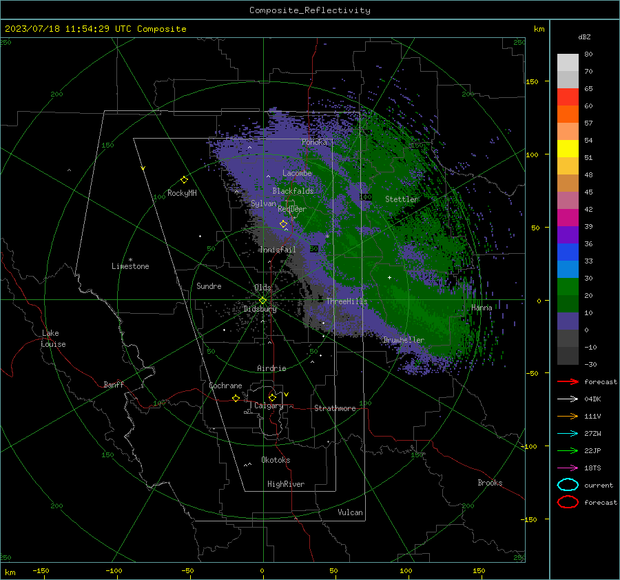The width and height of the screenshot is (620, 580).
Task: Click the Brooks label
Action: pos(490,483)
